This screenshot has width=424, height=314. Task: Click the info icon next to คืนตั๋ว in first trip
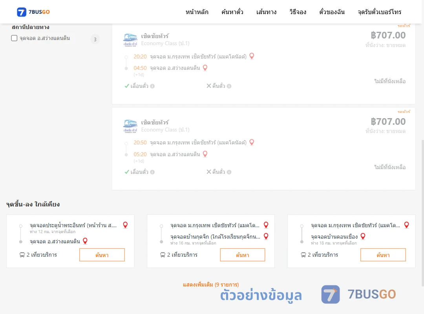point(229,86)
